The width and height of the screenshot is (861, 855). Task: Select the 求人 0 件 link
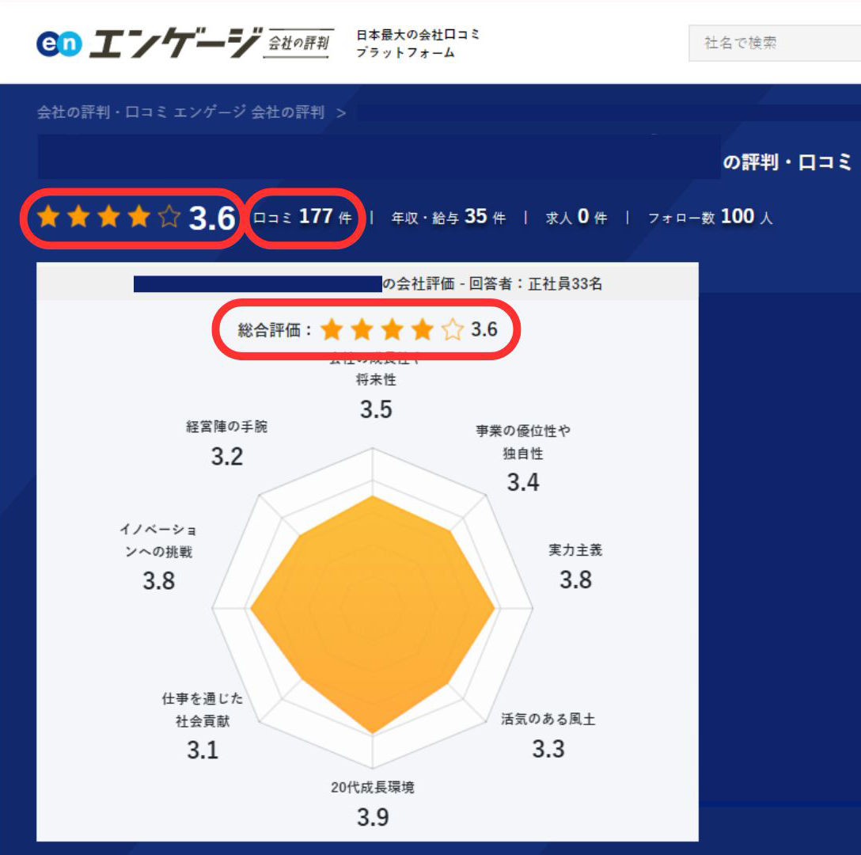tap(576, 217)
